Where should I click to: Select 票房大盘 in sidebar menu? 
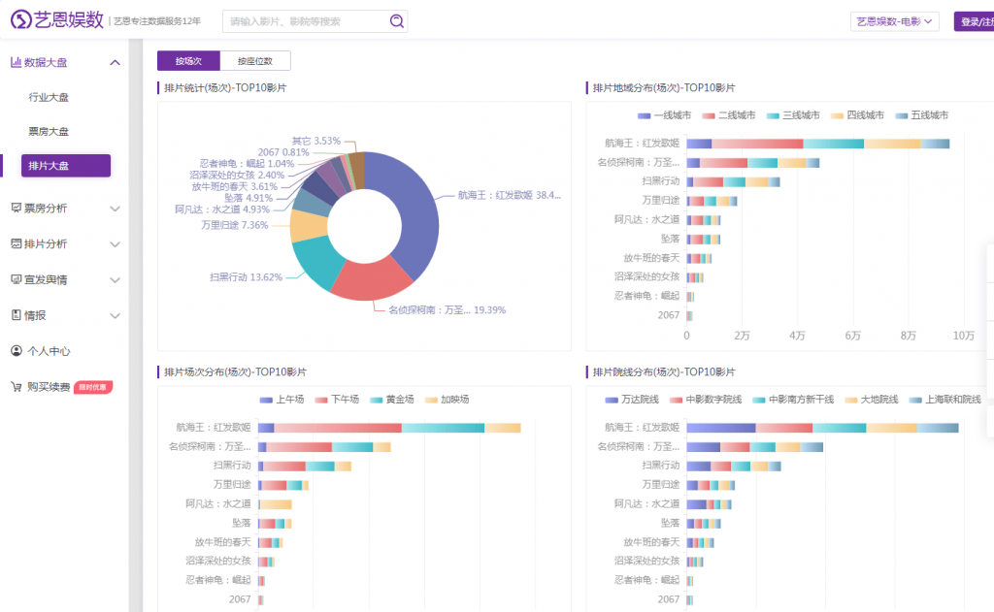[x=49, y=131]
